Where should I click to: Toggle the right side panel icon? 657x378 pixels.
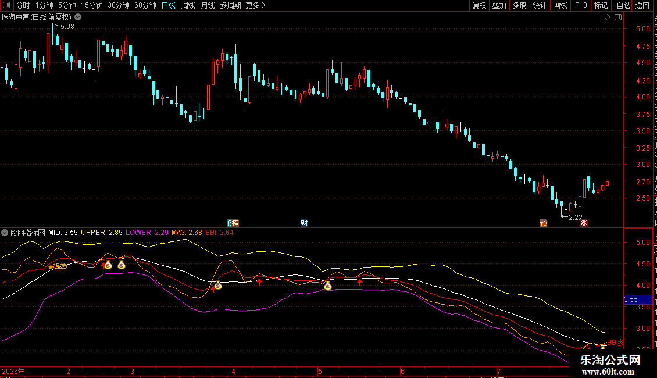618,17
